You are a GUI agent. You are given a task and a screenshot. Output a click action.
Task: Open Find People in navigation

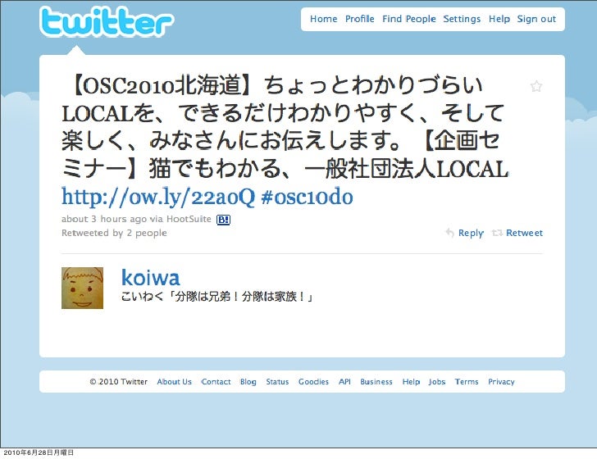tap(409, 19)
